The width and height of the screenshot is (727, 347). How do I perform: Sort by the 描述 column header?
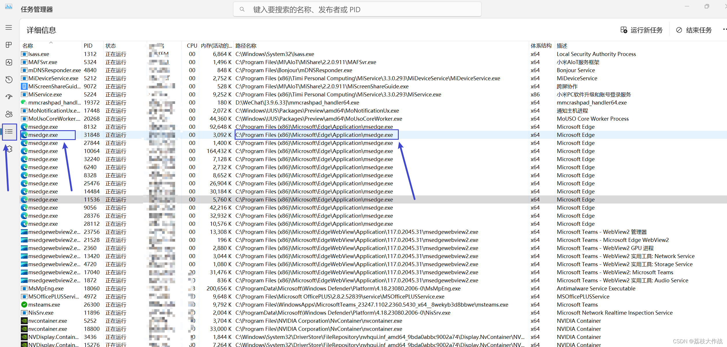click(562, 46)
